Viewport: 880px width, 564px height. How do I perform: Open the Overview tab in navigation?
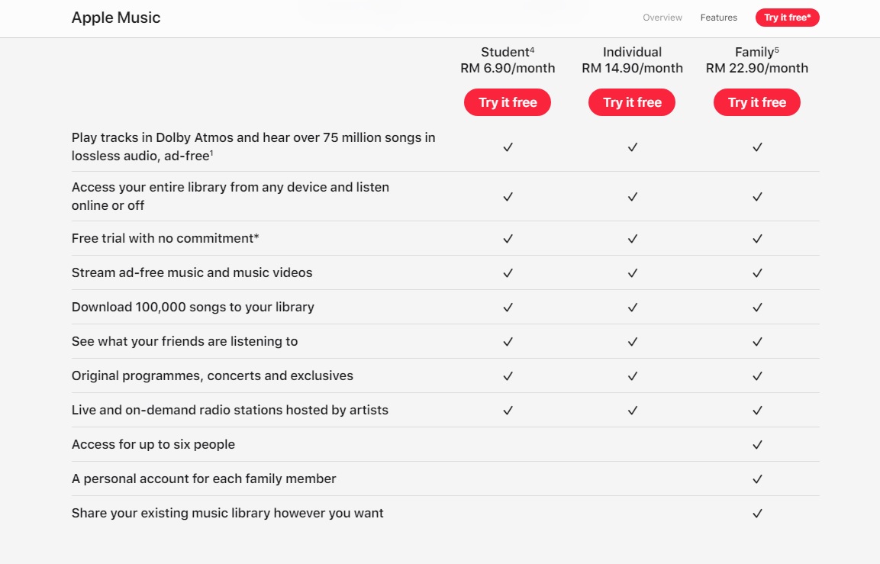coord(662,18)
